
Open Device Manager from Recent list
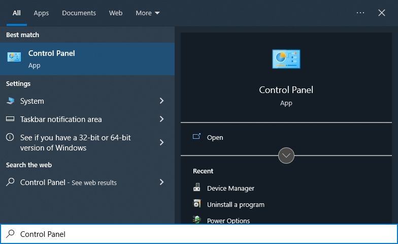coord(230,188)
